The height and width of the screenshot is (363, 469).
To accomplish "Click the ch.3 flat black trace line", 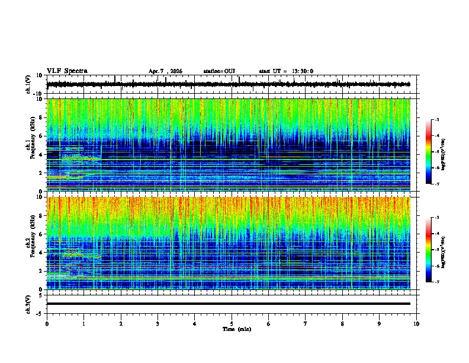I will tap(229, 304).
